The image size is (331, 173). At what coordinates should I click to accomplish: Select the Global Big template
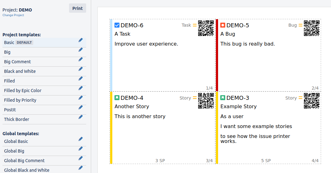coord(14,151)
